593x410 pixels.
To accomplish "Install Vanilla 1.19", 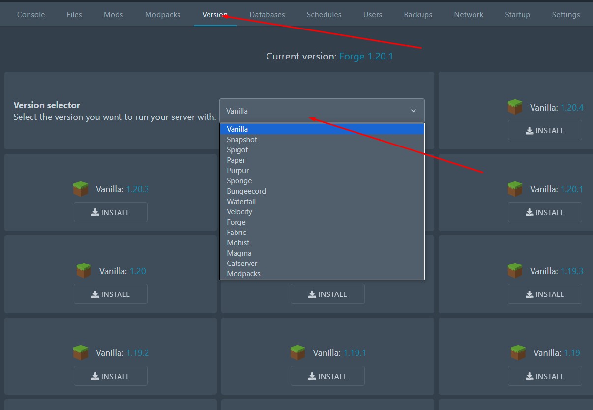I will [x=545, y=376].
